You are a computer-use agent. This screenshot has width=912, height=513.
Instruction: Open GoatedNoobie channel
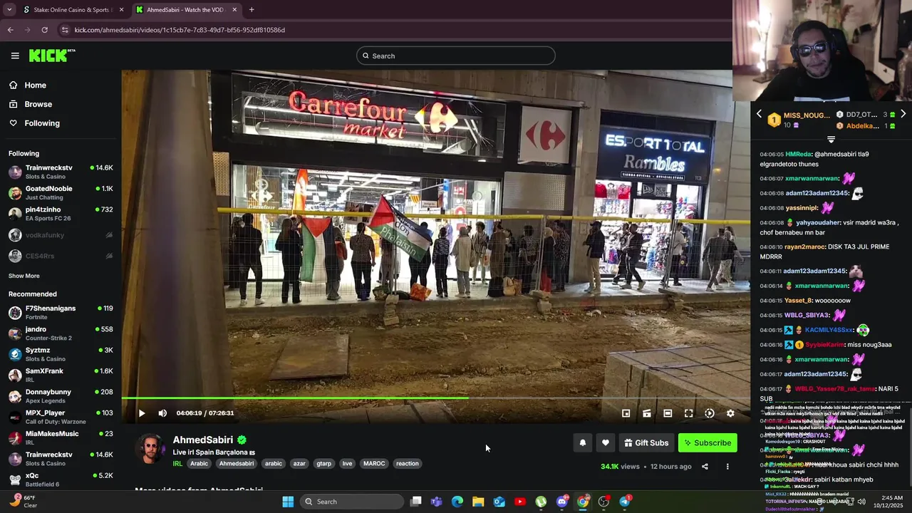pos(61,192)
